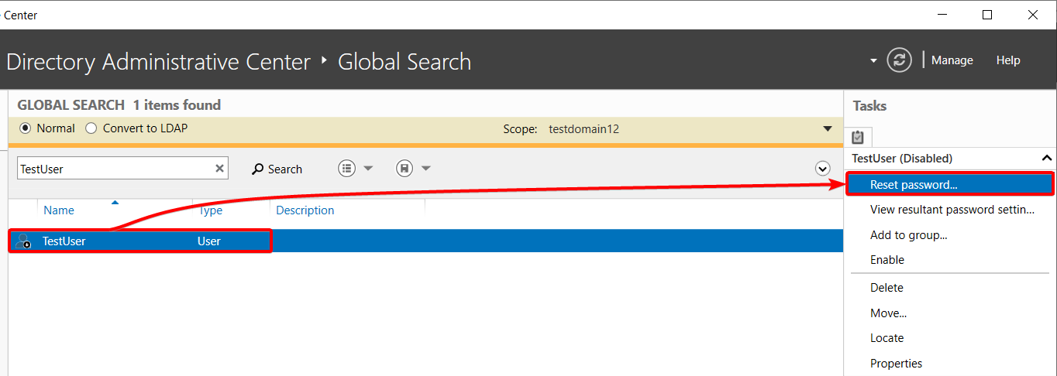Sort by the Type column header

(210, 210)
